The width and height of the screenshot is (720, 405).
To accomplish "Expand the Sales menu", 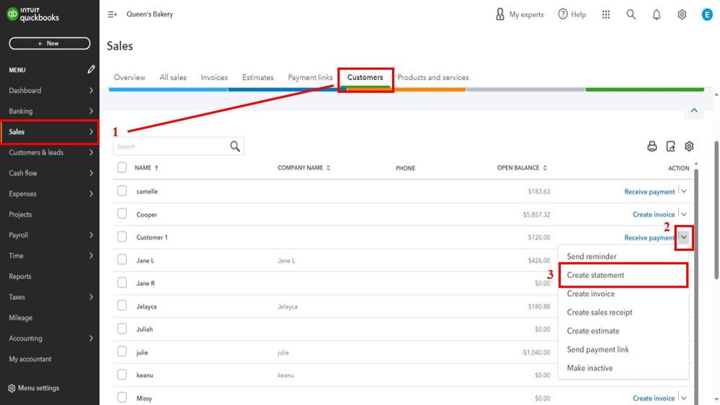I will (x=91, y=132).
